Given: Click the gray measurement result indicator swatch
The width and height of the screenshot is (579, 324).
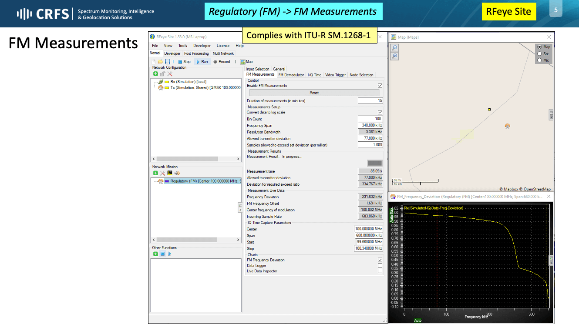Looking at the screenshot, I should [375, 163].
